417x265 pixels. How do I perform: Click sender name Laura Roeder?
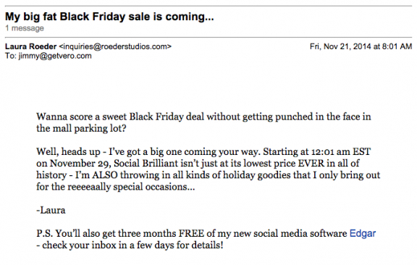coord(31,46)
